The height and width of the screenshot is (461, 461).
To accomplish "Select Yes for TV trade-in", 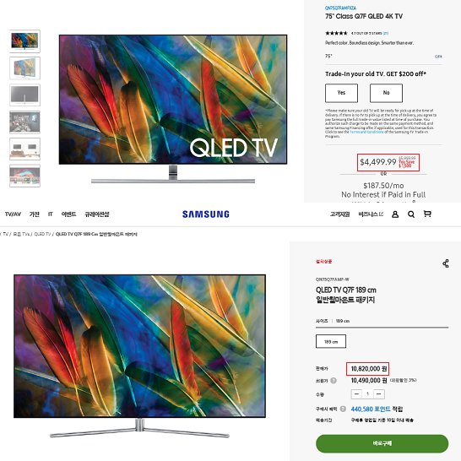I will [x=341, y=93].
